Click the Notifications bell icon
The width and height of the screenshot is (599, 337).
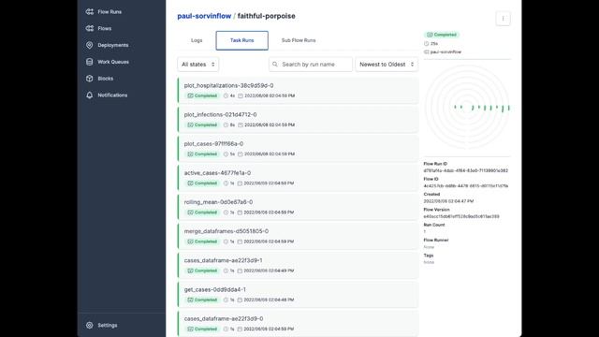pyautogui.click(x=90, y=95)
